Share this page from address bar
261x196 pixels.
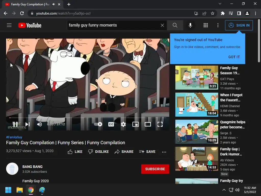(204, 13)
